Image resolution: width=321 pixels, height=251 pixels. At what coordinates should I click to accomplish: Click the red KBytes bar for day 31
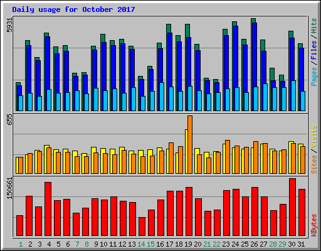click(302, 213)
